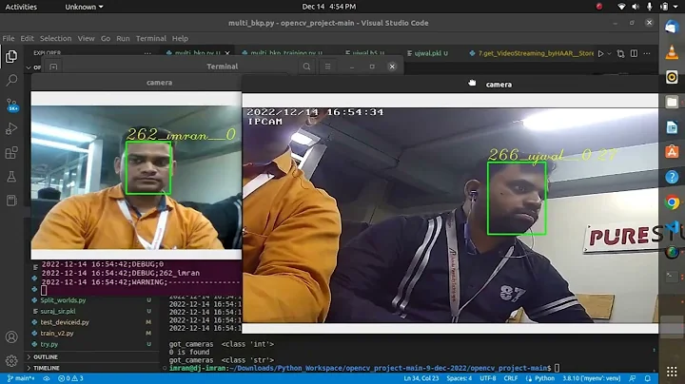Open hamburger menu in Terminal window
This screenshot has height=384, width=685.
327,67
